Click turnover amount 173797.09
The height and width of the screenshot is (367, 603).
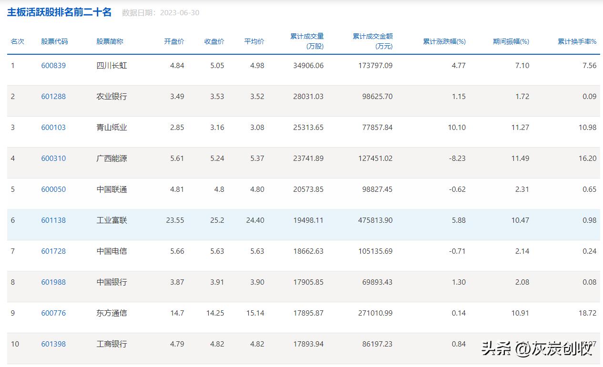coord(375,66)
